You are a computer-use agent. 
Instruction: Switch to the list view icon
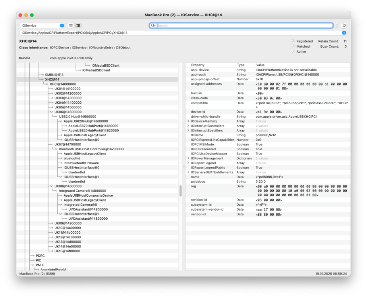click(71, 25)
